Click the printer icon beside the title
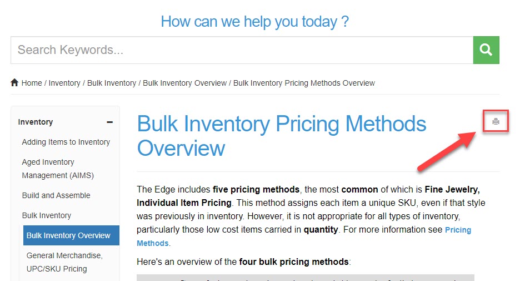530x281 pixels. [x=496, y=121]
